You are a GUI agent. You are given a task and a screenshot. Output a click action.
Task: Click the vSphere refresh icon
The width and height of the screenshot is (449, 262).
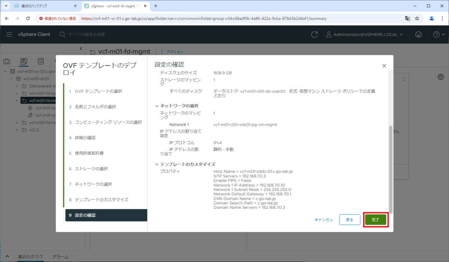(314, 34)
